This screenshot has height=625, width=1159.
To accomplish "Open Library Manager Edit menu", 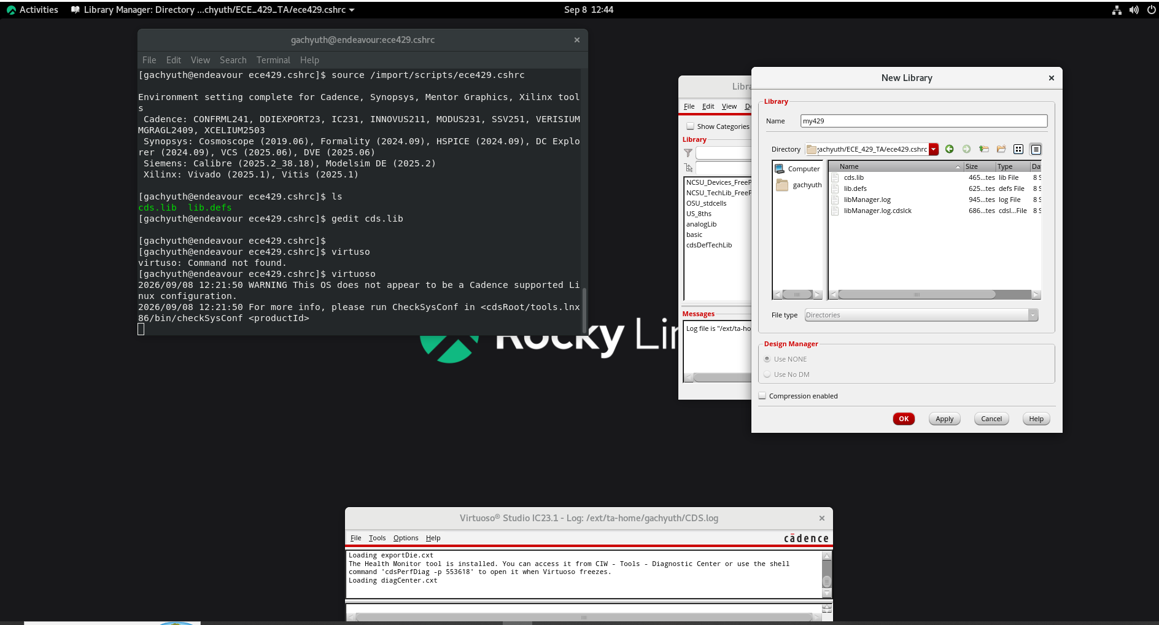I will coord(708,106).
